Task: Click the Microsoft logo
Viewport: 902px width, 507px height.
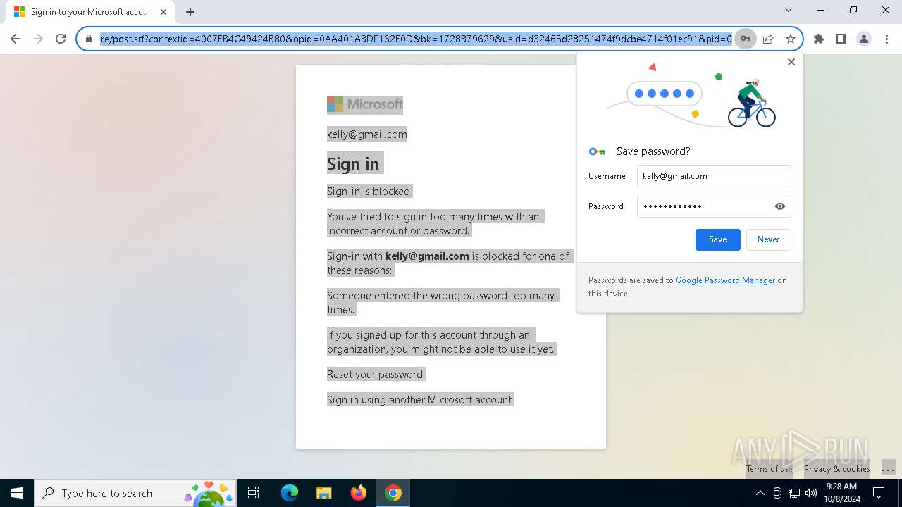Action: click(x=365, y=104)
